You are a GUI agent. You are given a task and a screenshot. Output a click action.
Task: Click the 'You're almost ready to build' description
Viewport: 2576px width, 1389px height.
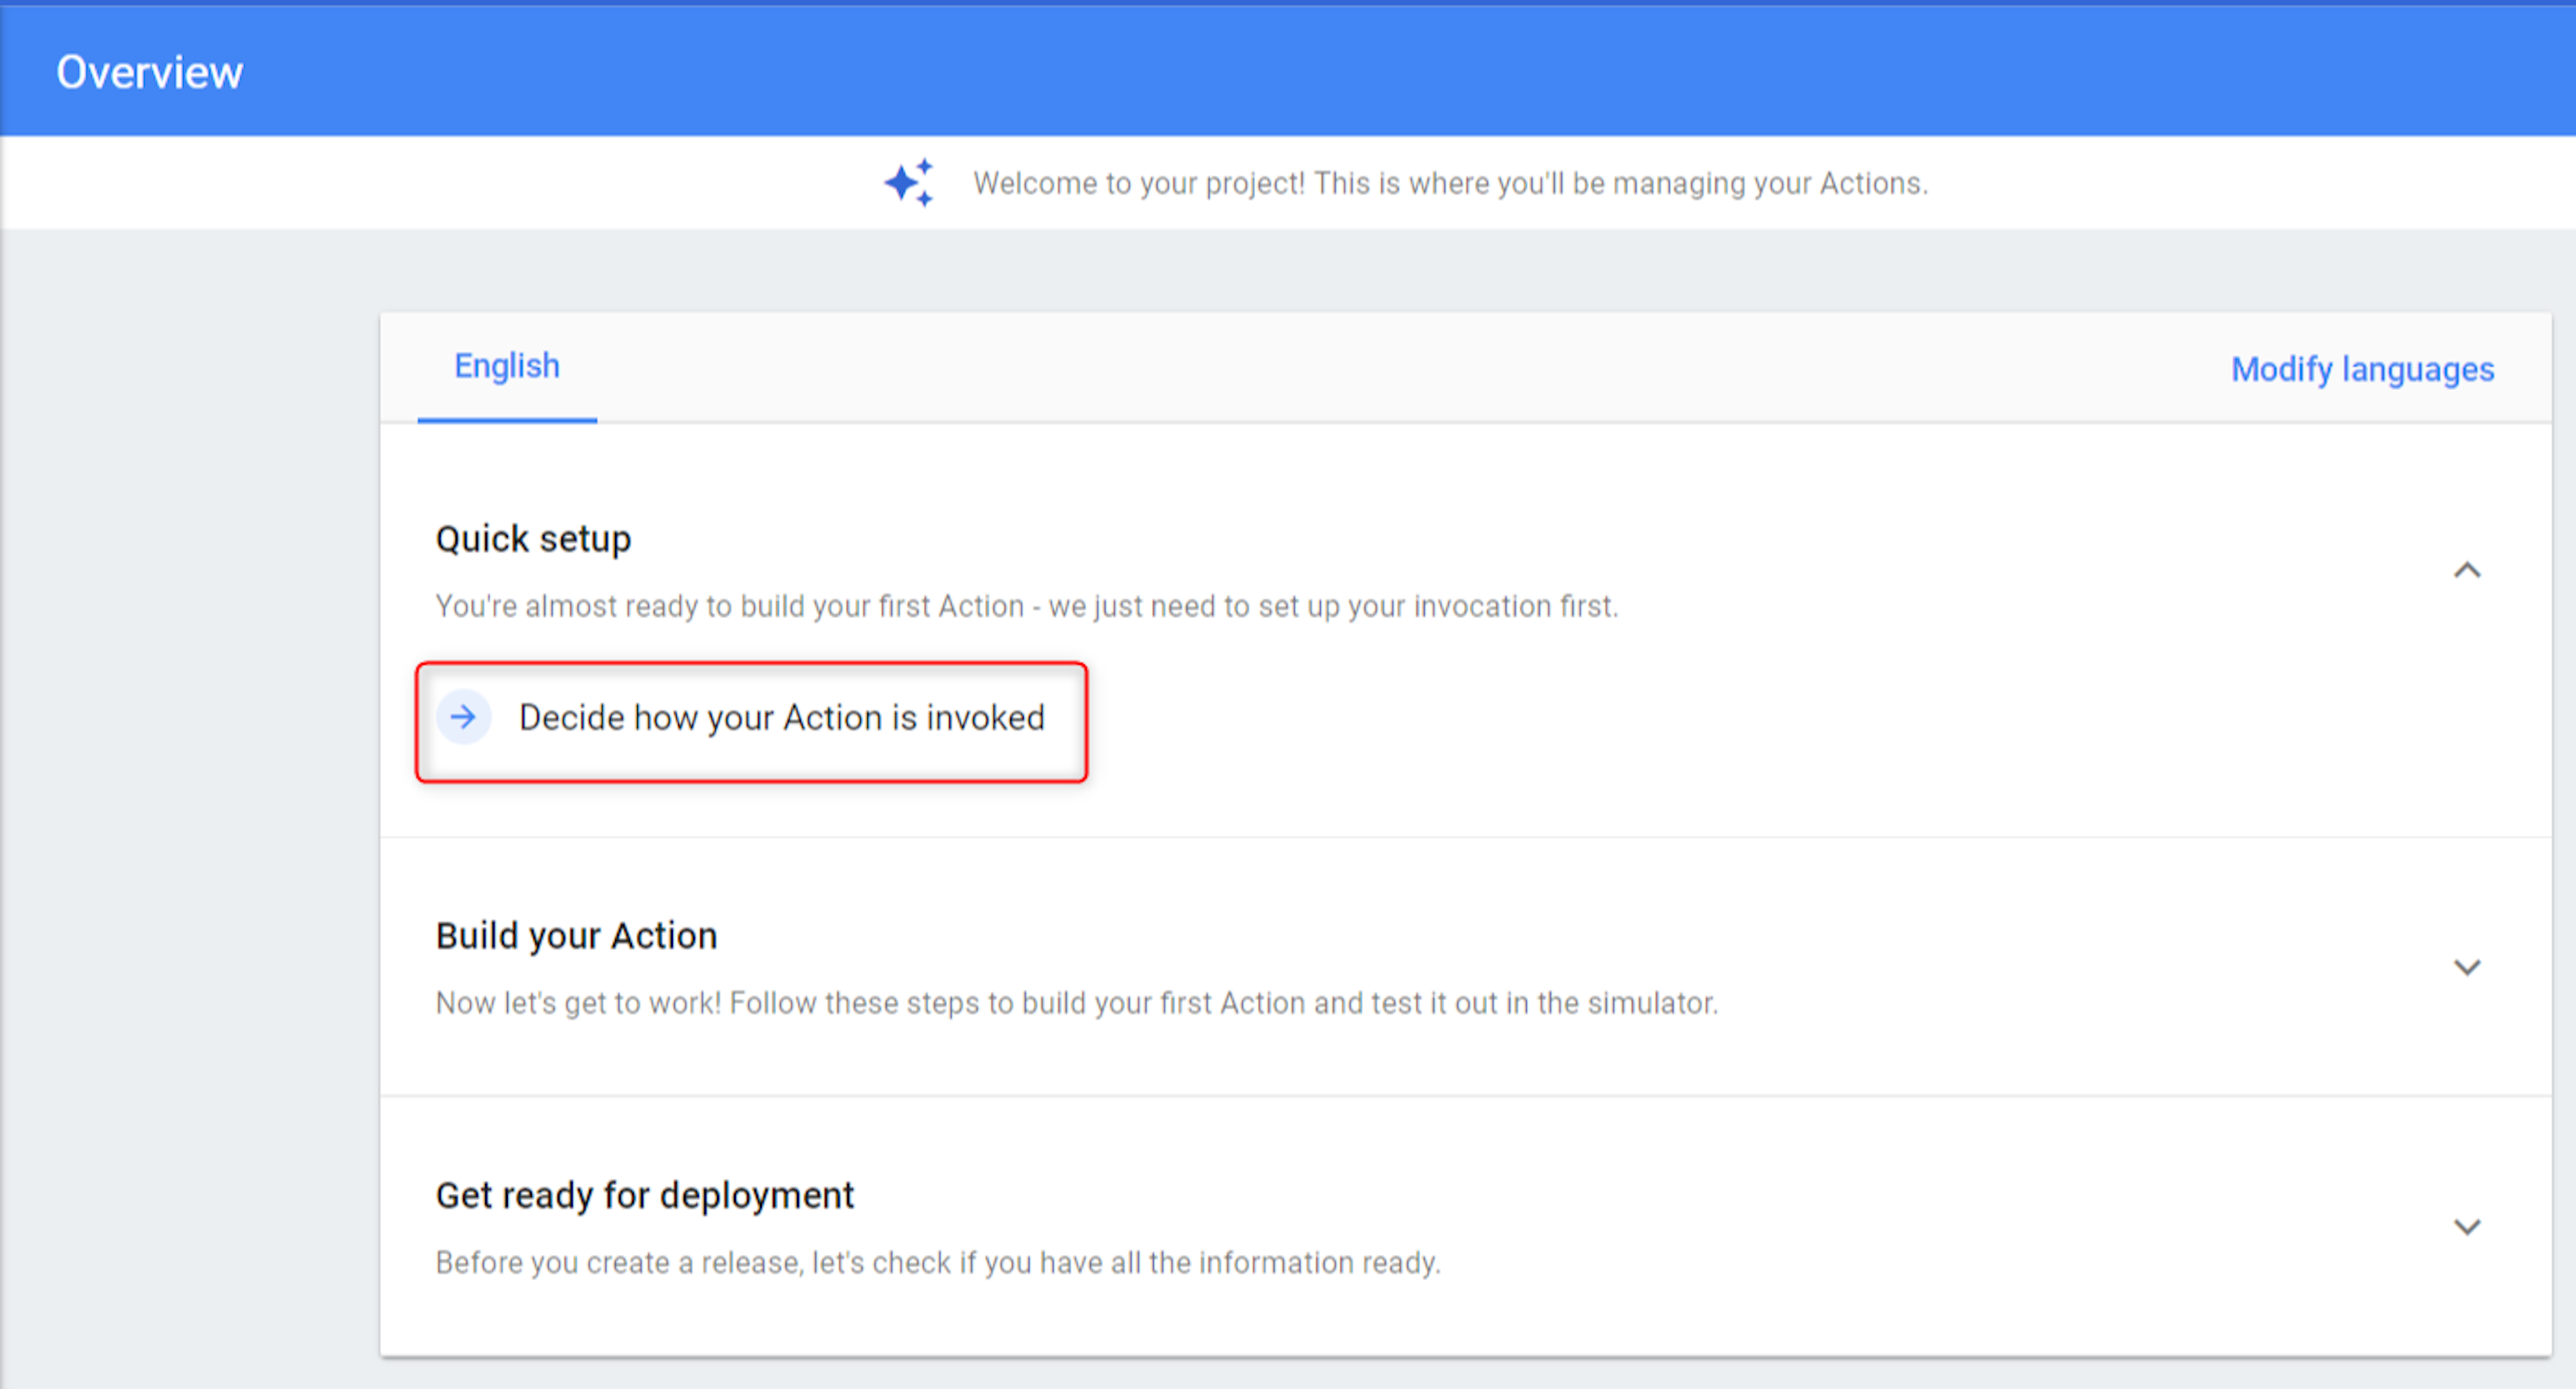[x=1027, y=605]
